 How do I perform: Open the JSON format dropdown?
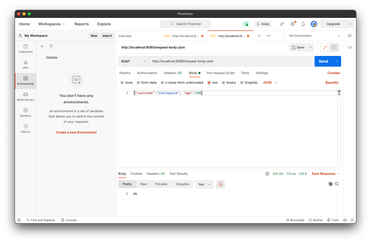[x=270, y=83]
